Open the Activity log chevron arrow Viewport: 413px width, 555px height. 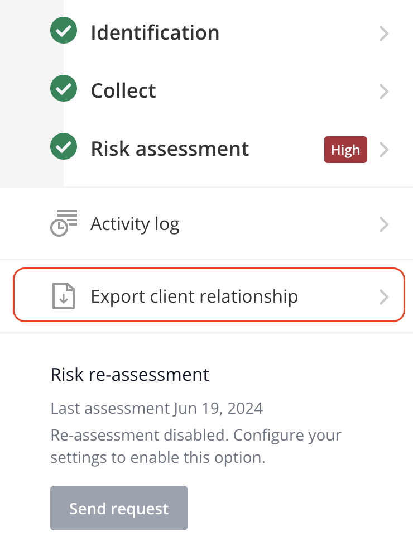pos(384,224)
